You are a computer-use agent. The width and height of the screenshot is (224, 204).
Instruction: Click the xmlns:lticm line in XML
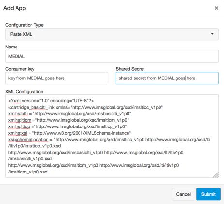(x=68, y=120)
